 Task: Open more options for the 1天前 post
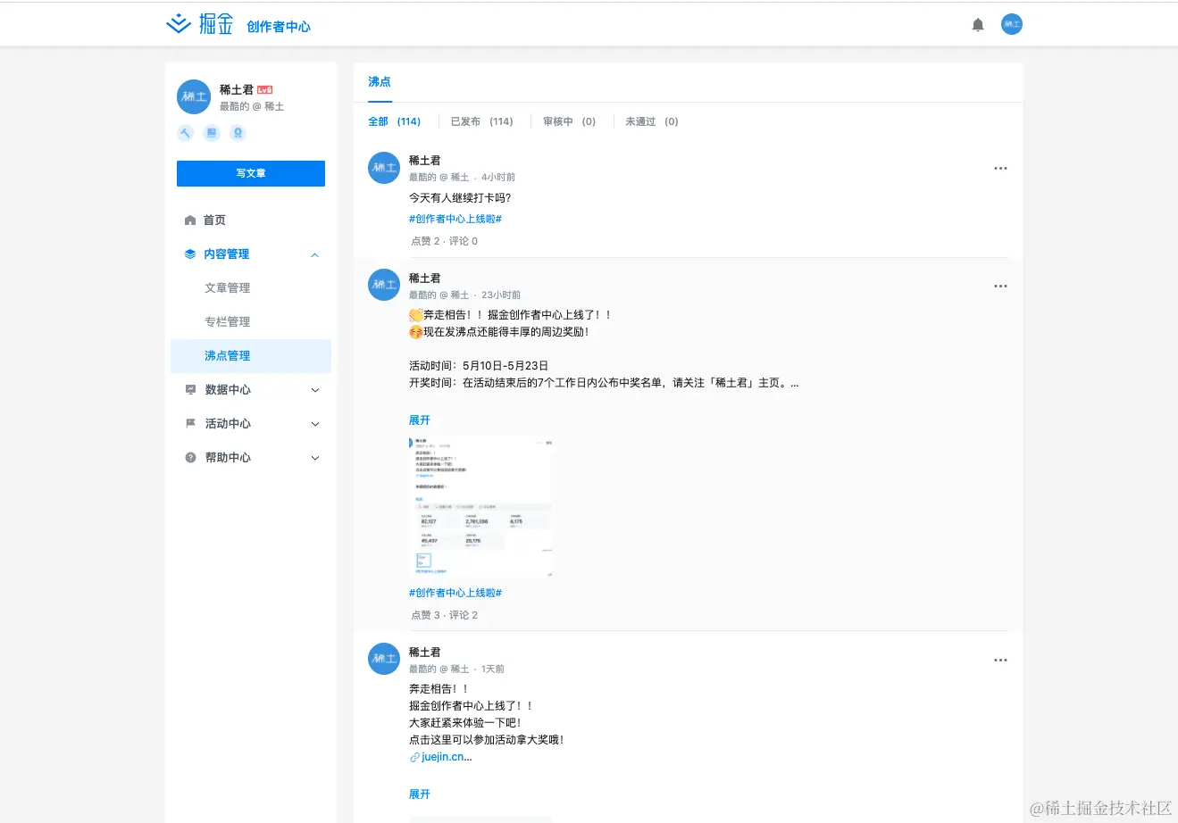coord(1000,660)
